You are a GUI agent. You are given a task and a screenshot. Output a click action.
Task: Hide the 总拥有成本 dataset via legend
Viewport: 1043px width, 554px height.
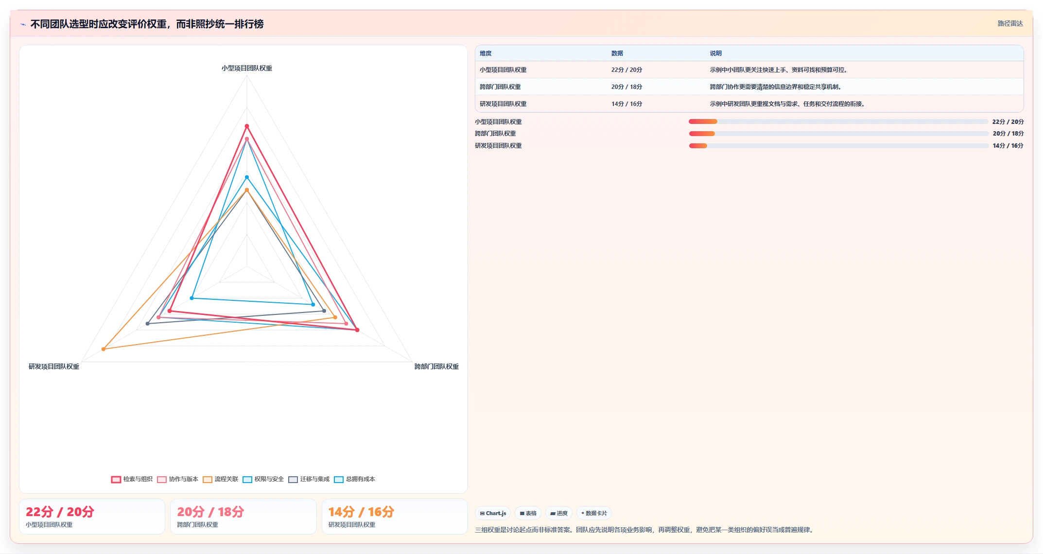(354, 479)
